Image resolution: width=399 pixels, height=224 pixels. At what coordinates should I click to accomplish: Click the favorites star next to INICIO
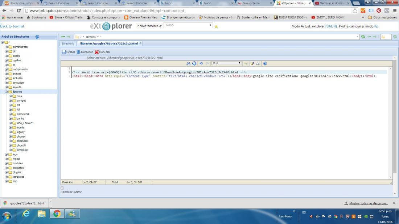click(x=216, y=26)
